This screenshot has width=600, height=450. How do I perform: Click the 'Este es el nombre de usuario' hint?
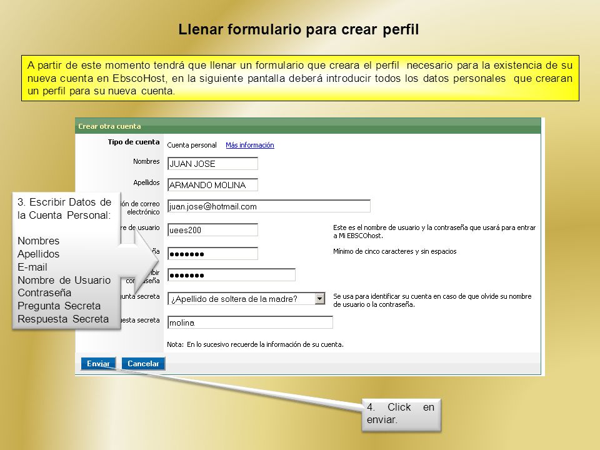434,231
